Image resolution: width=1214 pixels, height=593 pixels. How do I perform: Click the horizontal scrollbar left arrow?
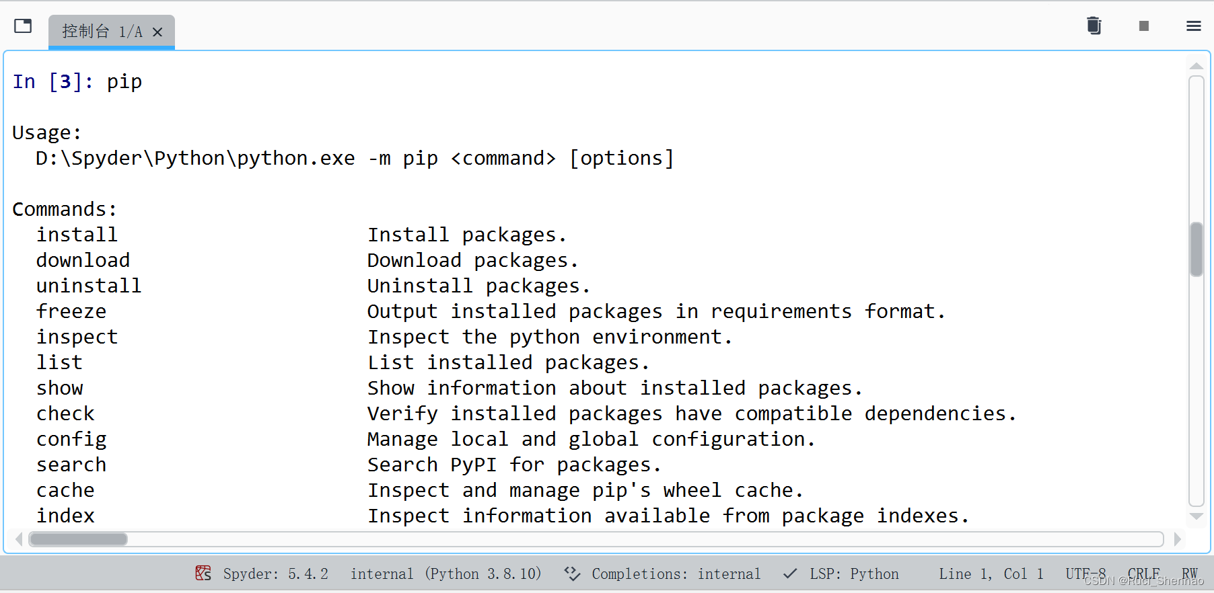tap(19, 539)
